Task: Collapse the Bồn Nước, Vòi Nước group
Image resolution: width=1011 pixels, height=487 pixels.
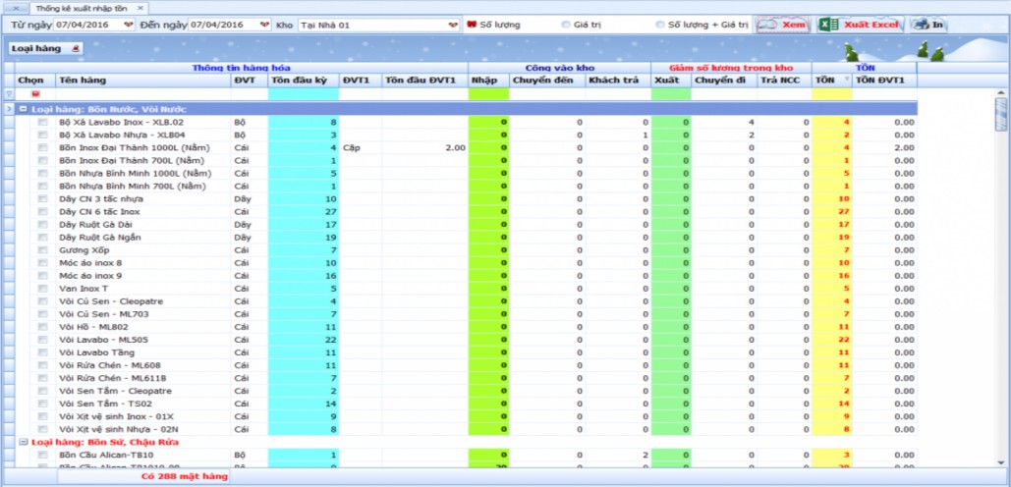Action: coord(23,109)
